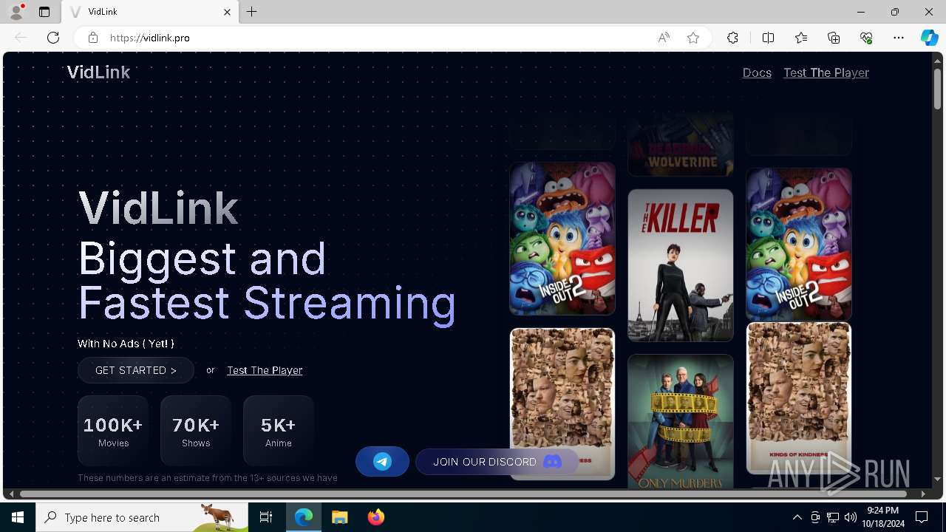The width and height of the screenshot is (946, 532).
Task: Open Read aloud in address bar
Action: click(x=664, y=38)
